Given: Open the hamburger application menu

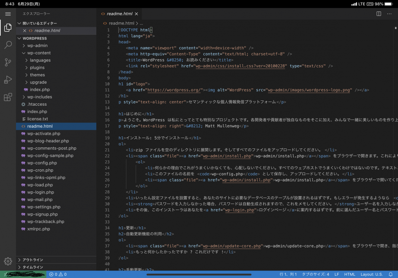Looking at the screenshot, I should [8, 14].
